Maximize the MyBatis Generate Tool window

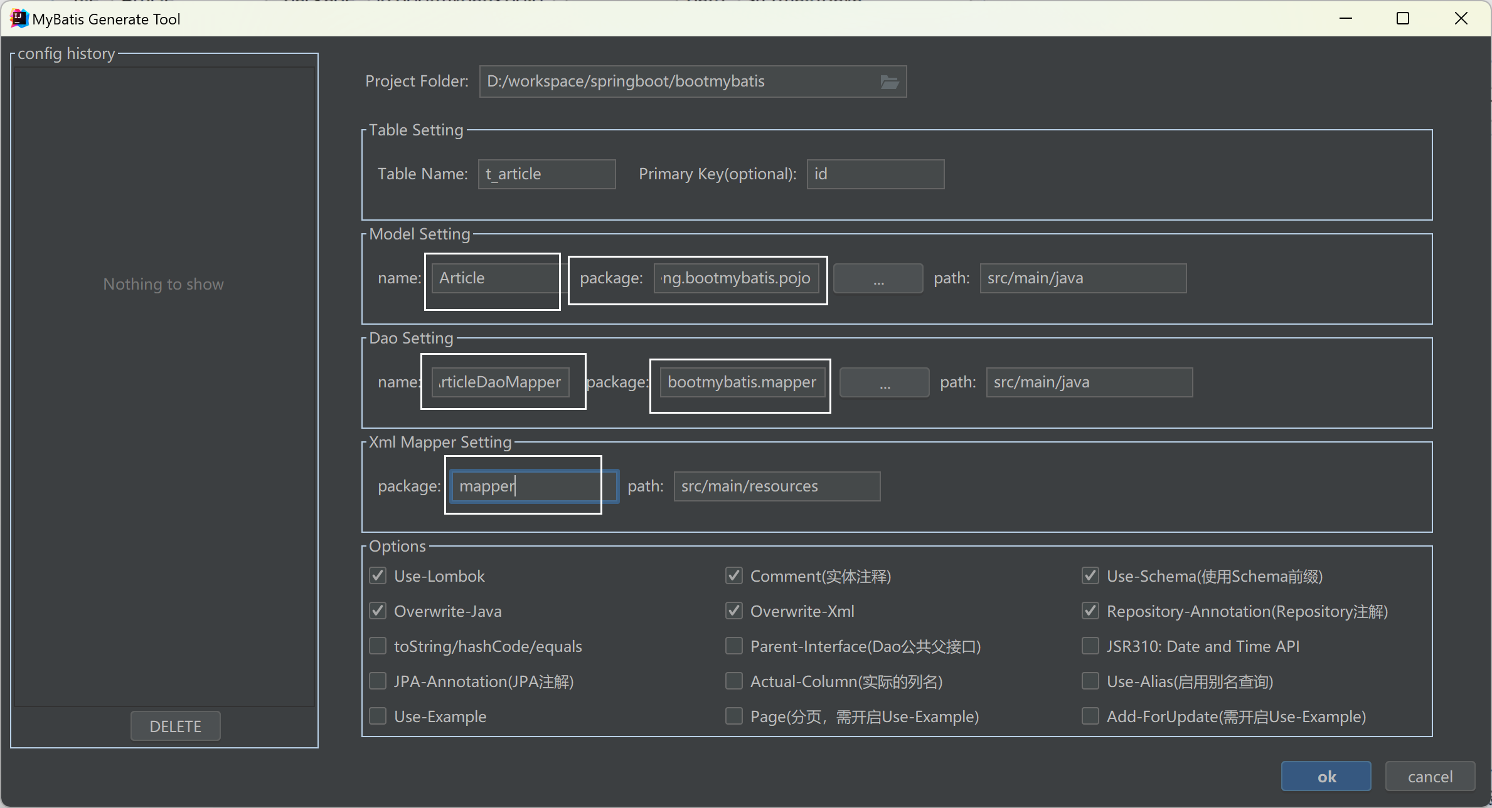pos(1403,19)
